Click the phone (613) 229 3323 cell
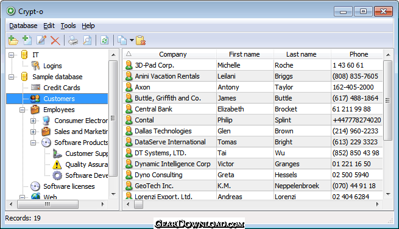 [355, 142]
